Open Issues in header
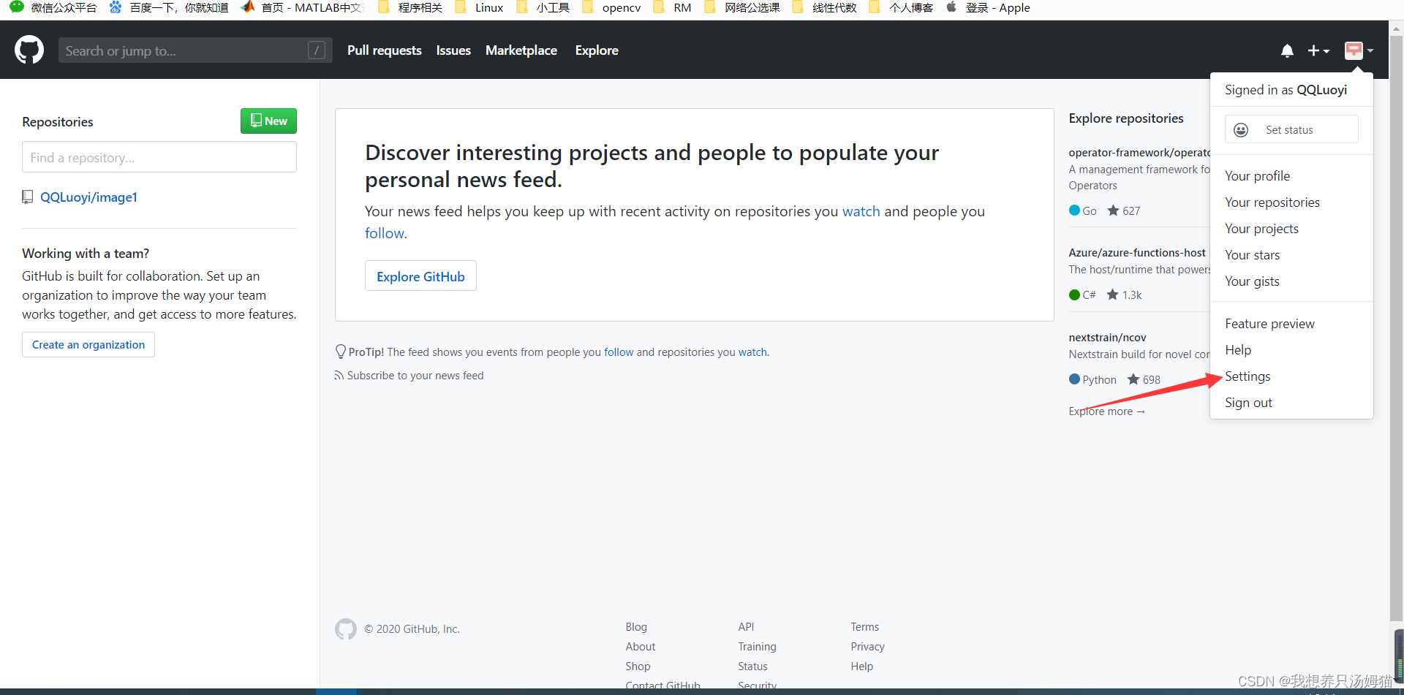This screenshot has height=695, width=1404. click(453, 50)
